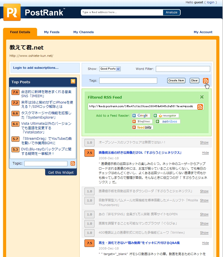Open the My Feeds tab
The width and height of the screenshot is (223, 257).
(52, 32)
